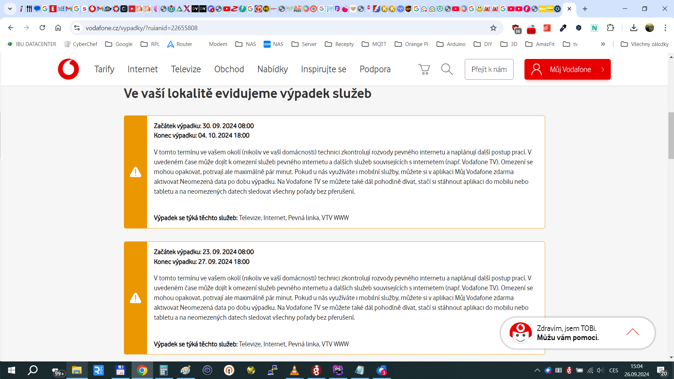Open the Google bookmarks folder
Viewport: 674px width, 379px height.
119,44
